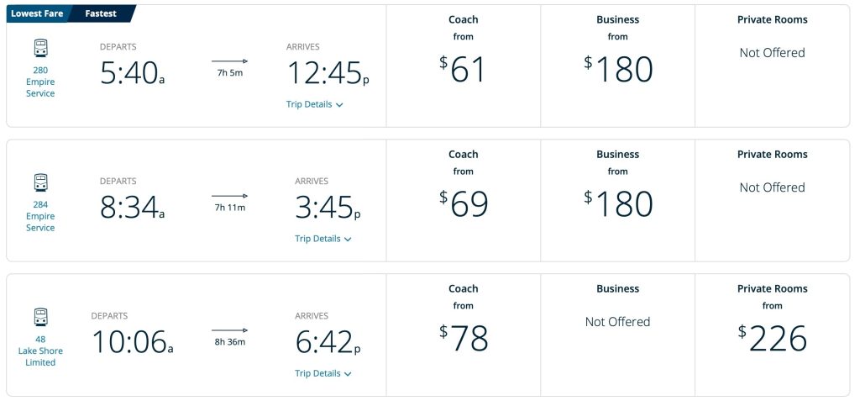Pick the $180 Business fare on train 284
The width and height of the screenshot is (860, 406).
(617, 203)
